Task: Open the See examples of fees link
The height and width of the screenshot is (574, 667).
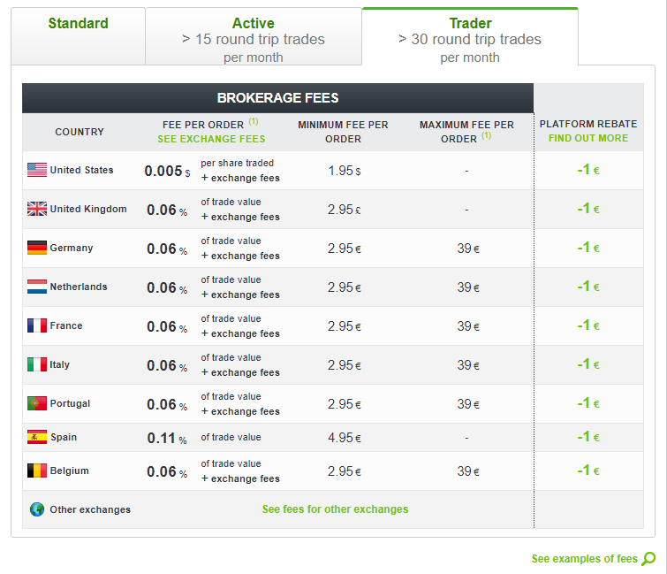Action: (584, 559)
